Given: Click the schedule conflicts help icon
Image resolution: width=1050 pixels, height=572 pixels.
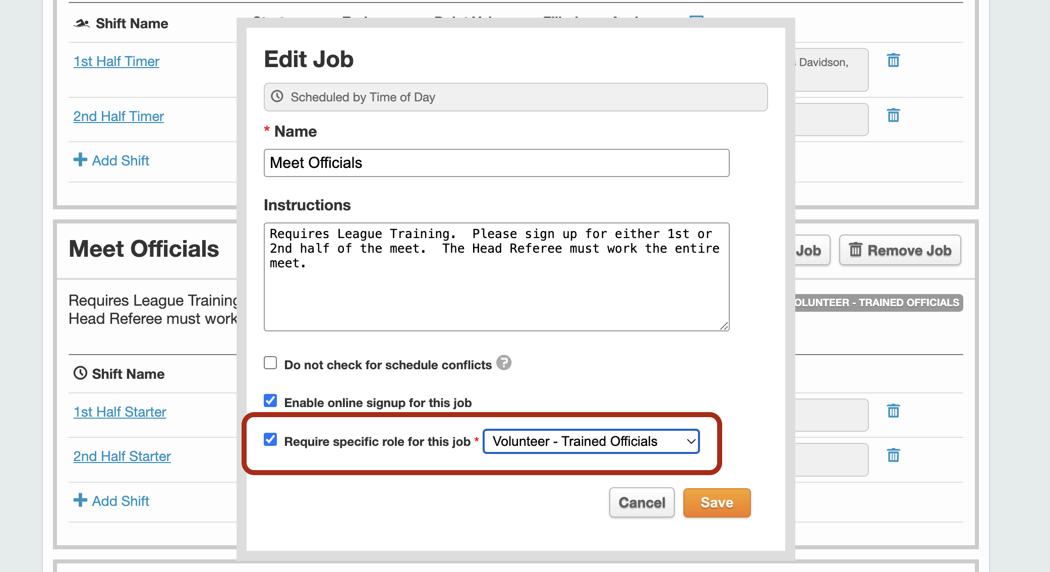Looking at the screenshot, I should click(503, 363).
